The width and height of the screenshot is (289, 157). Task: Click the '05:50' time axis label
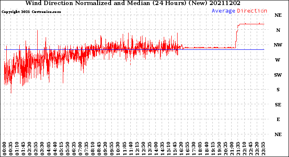click(x=67, y=149)
